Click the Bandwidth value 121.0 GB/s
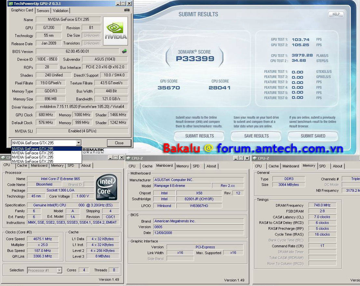 (x=111, y=99)
